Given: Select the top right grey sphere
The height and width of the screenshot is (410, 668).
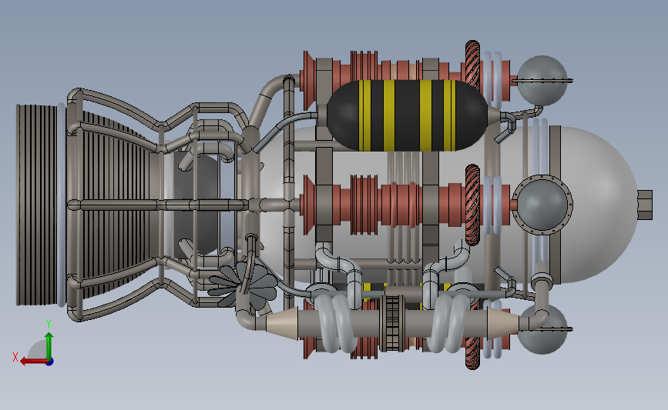Looking at the screenshot, I should (x=542, y=80).
